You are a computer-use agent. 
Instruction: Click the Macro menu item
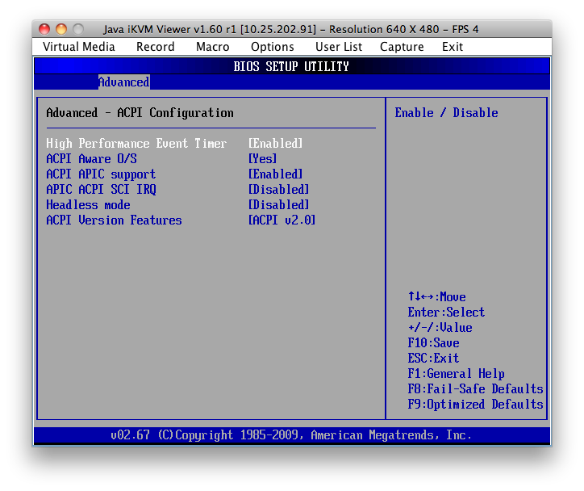coord(212,47)
